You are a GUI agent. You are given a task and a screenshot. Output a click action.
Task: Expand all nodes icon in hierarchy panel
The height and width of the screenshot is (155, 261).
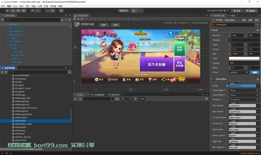[x=66, y=20]
